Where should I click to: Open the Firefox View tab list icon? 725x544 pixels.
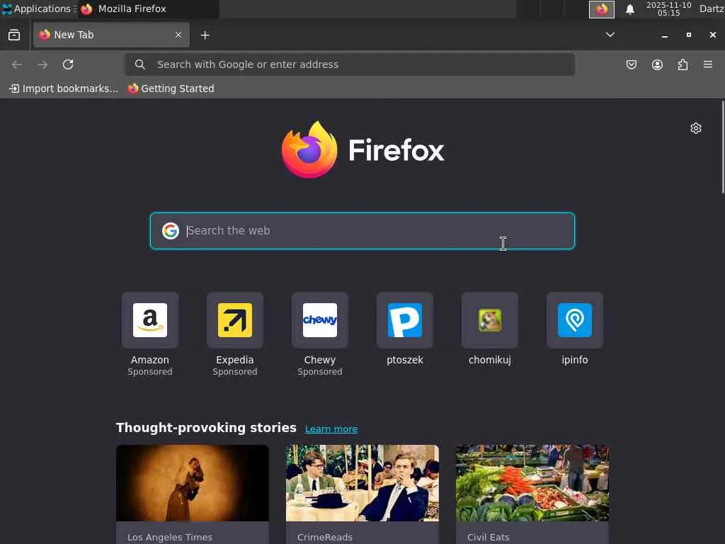[x=14, y=35]
